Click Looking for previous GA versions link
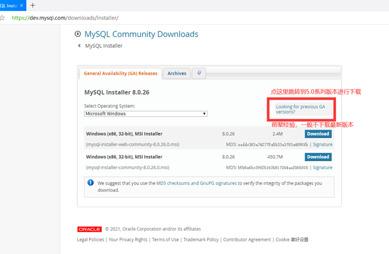Viewport: 389px width, 254px height. pyautogui.click(x=300, y=109)
